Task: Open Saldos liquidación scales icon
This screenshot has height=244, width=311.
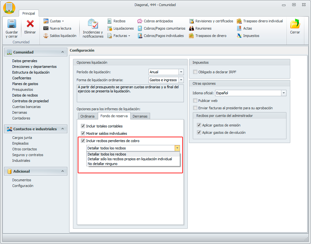Action: 46,36
